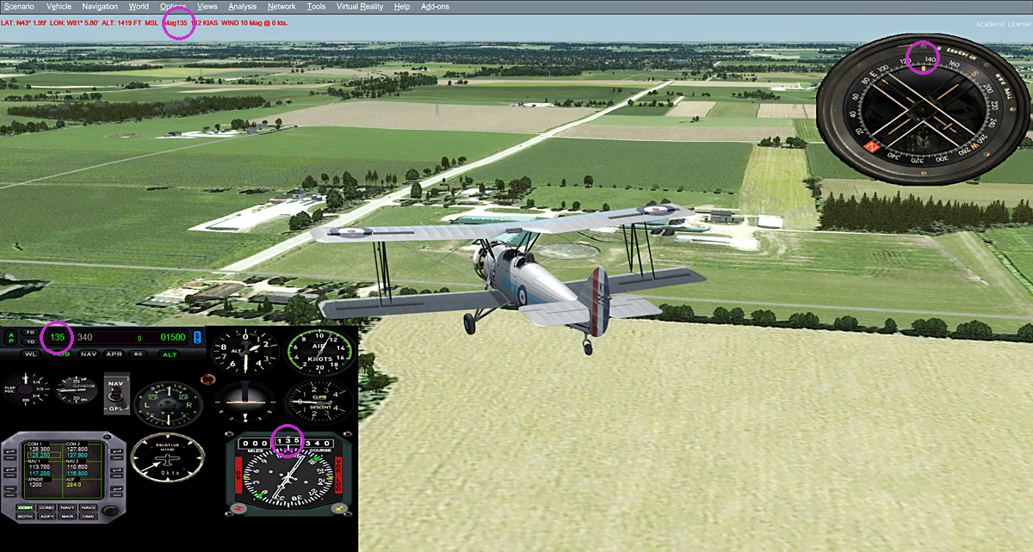The height and width of the screenshot is (552, 1033).
Task: Open the Navigation menu
Action: coord(100,7)
